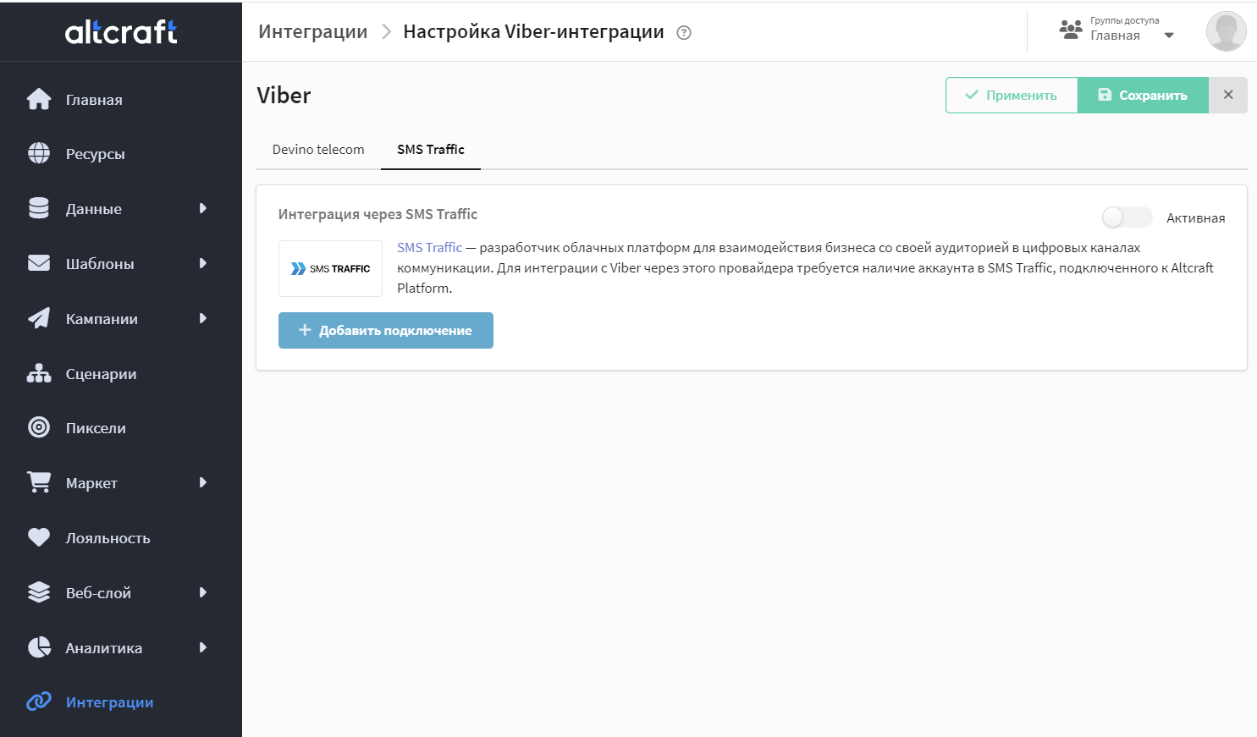
Task: Click the Веб-слой layers icon
Action: (39, 592)
